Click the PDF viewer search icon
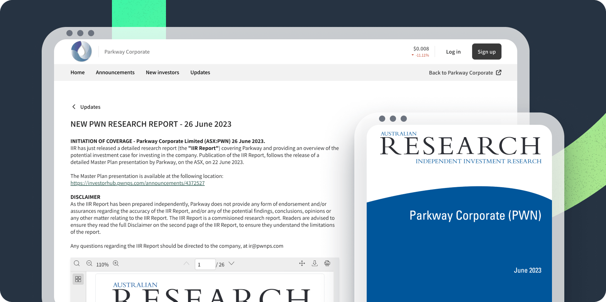The image size is (606, 302). (77, 263)
